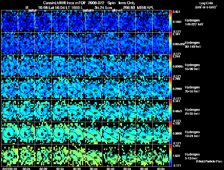Image resolution: width=224 pixels, height=170 pixels.
Task: Select the 5-13 keV panel at 02:39
Action: (x=77, y=155)
